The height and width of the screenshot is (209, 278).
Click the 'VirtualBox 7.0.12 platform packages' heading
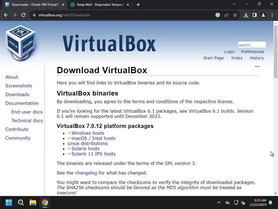click(x=105, y=126)
